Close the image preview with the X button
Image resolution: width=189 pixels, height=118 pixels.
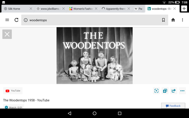[7, 34]
